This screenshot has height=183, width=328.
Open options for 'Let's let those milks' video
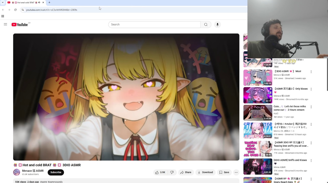pyautogui.click(x=311, y=107)
